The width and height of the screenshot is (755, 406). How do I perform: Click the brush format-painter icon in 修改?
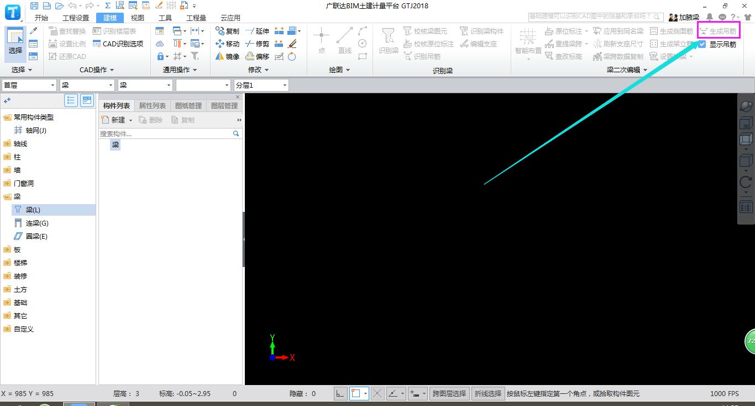pos(292,44)
